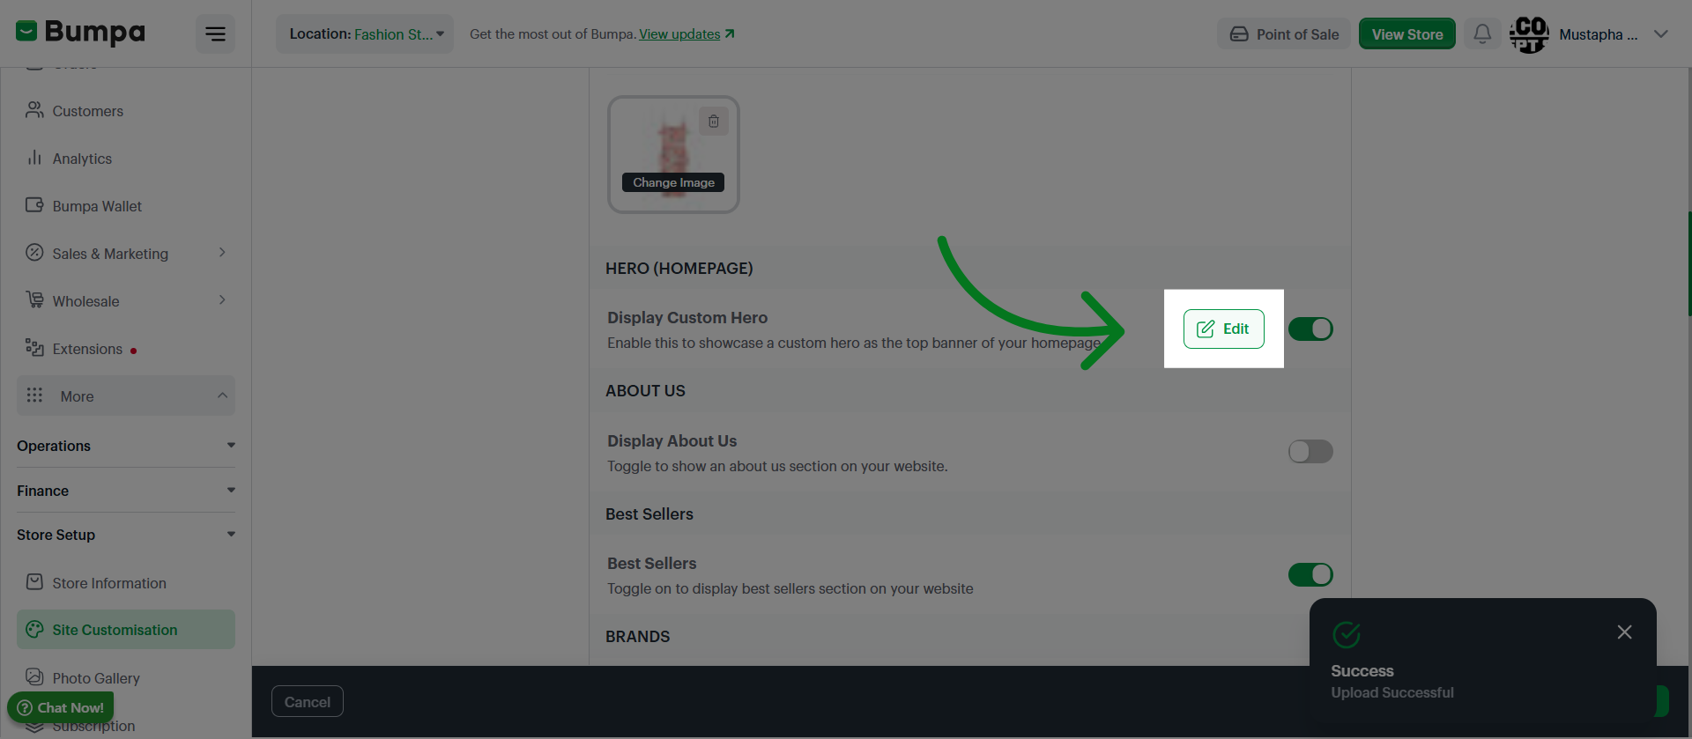Click the Photo Gallery icon
1692x739 pixels.
coord(34,677)
